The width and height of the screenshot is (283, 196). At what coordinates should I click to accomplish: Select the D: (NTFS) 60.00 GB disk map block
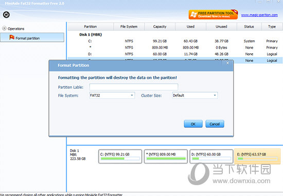[x=211, y=157]
